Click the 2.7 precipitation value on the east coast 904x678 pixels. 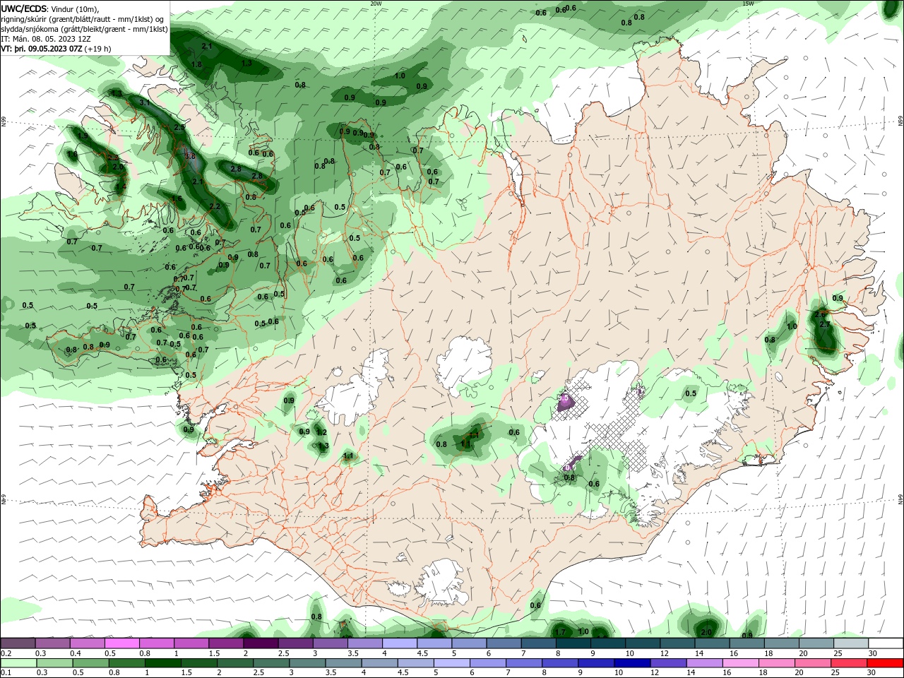click(824, 324)
